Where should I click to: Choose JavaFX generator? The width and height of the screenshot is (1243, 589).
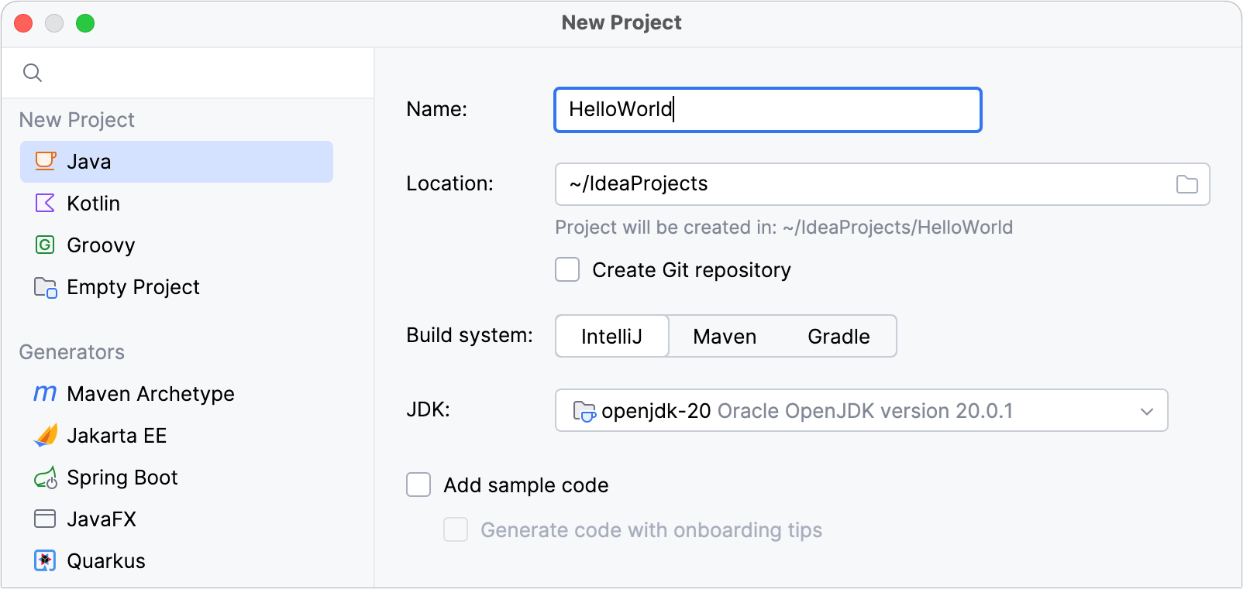pyautogui.click(x=177, y=519)
